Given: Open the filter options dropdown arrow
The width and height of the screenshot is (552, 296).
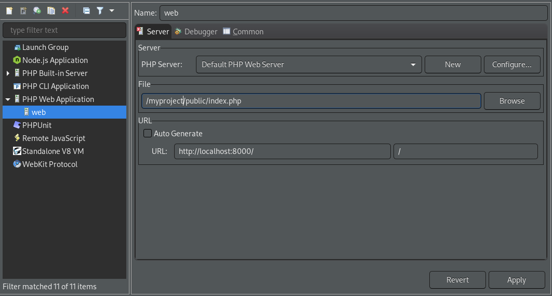Looking at the screenshot, I should [111, 10].
